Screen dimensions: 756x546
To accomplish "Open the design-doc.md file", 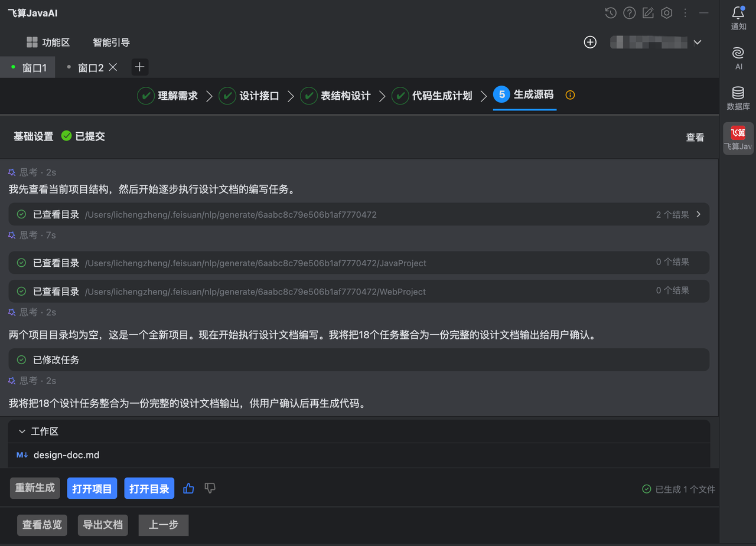I will coord(66,455).
